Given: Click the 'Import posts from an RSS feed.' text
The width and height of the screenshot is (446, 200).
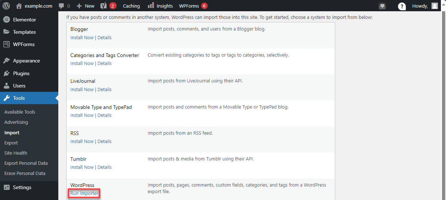Looking at the screenshot, I should coord(180,133).
